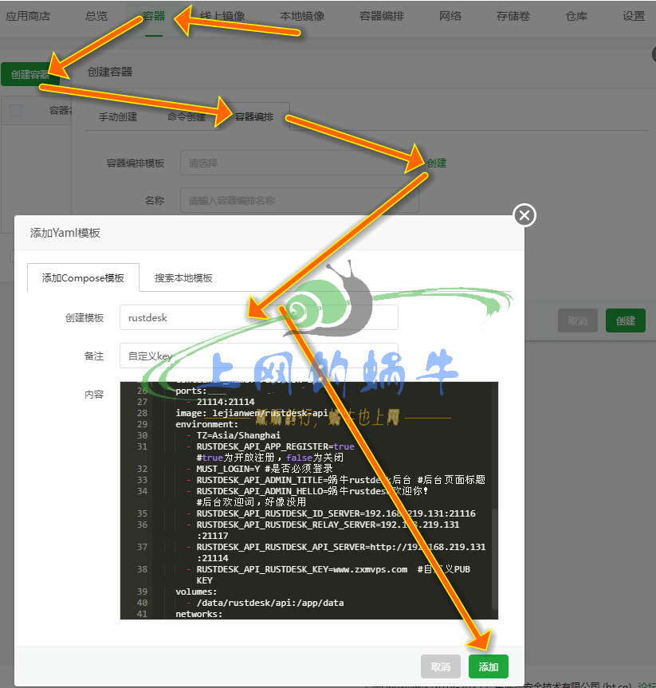Click the networks: line in editor

pos(198,614)
